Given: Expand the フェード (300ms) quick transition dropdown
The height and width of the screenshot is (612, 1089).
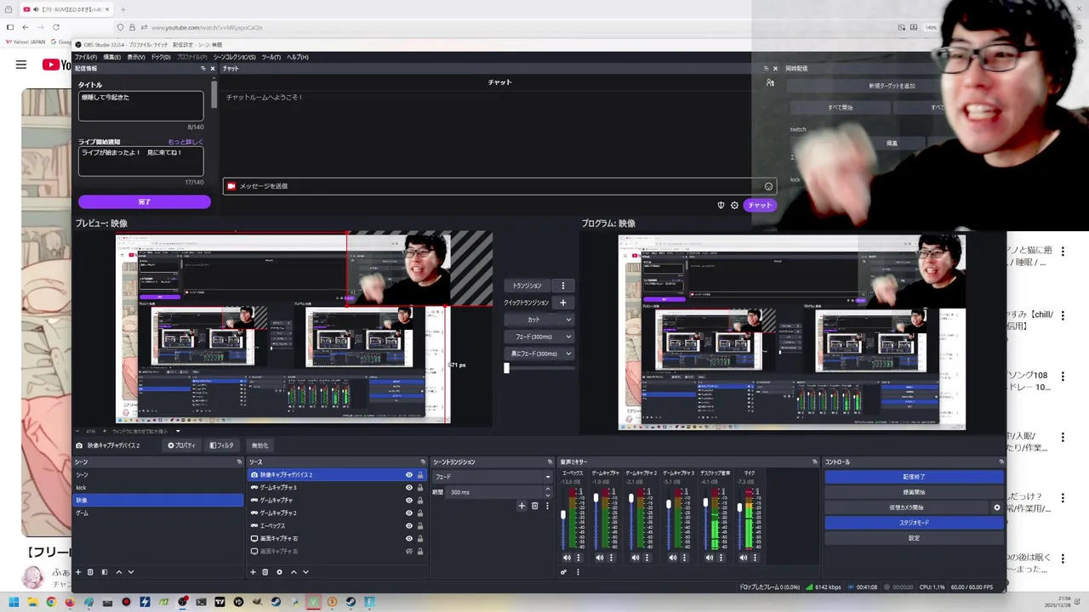Looking at the screenshot, I should tap(568, 337).
